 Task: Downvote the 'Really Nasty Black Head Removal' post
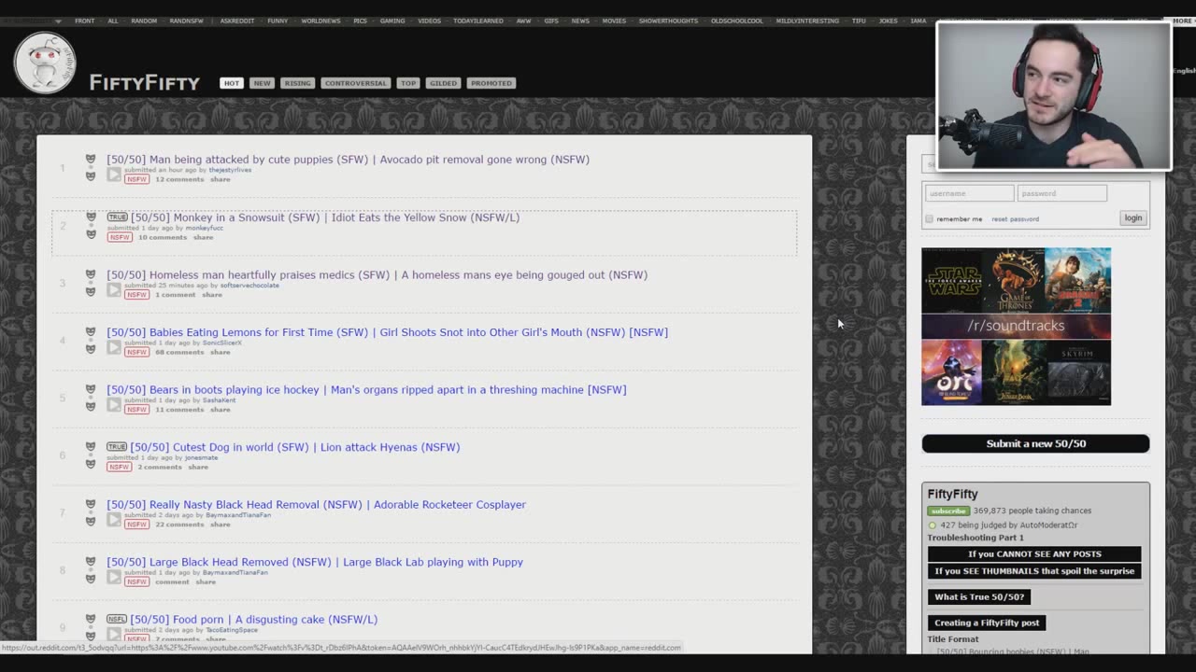[x=91, y=522]
